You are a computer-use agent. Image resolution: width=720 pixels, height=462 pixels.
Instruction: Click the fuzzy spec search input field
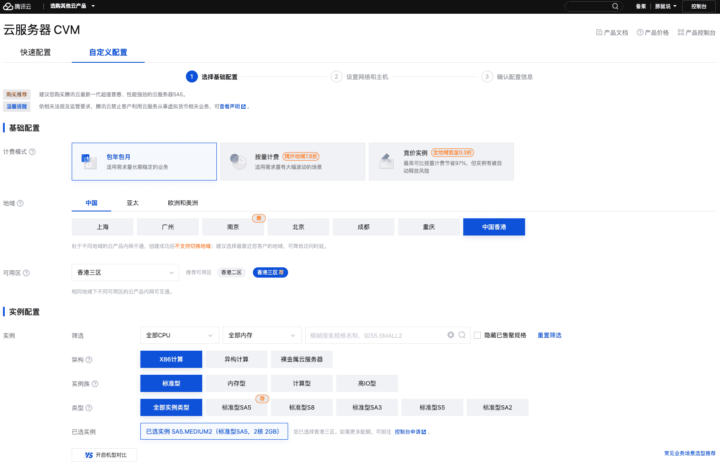pyautogui.click(x=378, y=335)
